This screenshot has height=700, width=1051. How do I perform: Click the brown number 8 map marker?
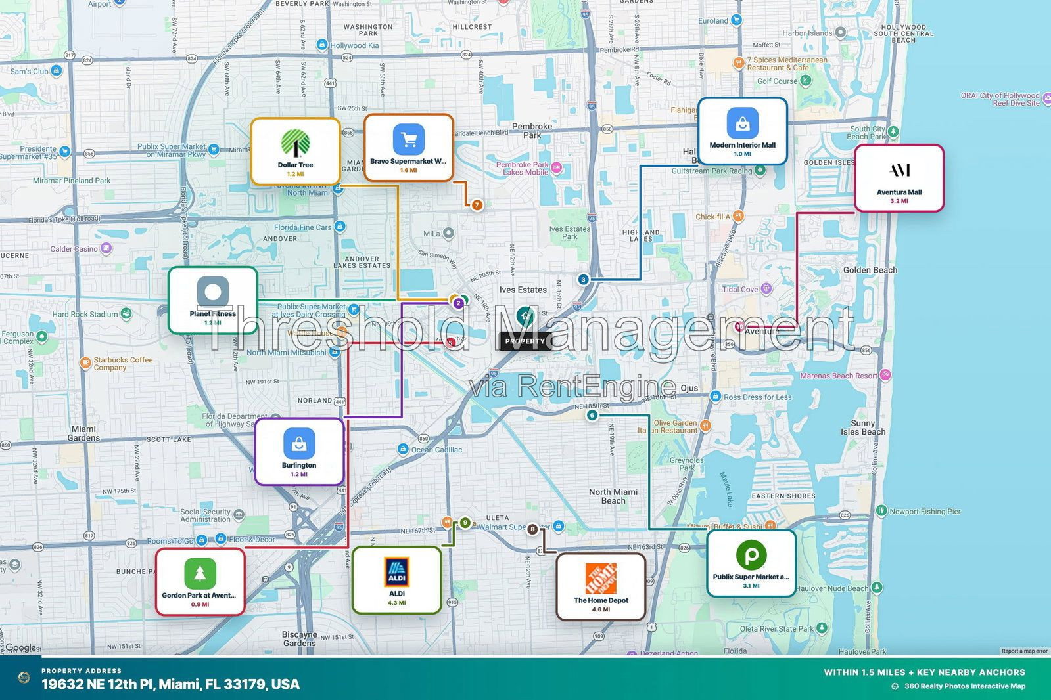point(532,529)
